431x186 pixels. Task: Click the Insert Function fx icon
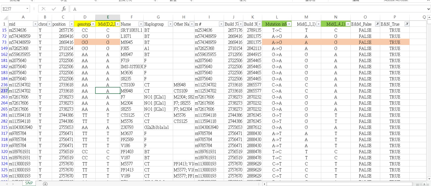tap(64, 9)
